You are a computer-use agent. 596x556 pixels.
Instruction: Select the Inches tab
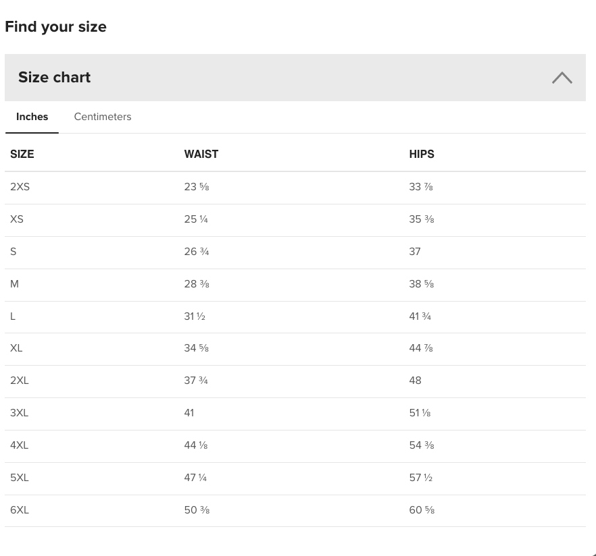click(32, 117)
